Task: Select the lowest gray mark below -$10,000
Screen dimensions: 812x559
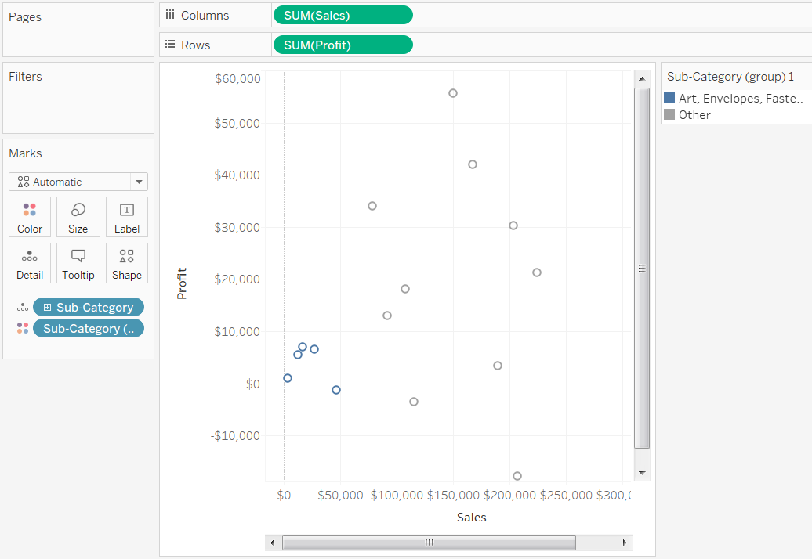Action: (517, 476)
